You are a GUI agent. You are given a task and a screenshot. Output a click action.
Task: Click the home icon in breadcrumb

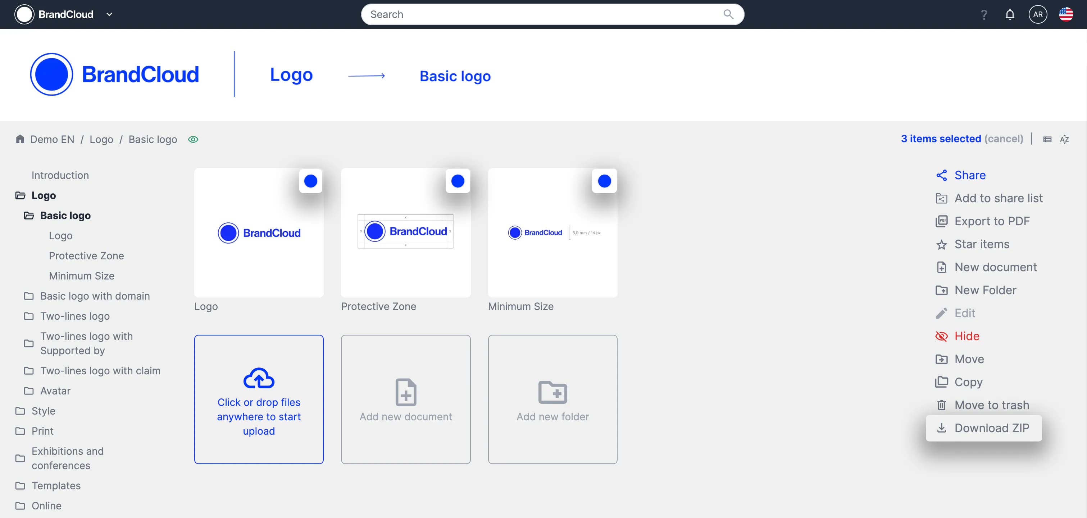[20, 139]
